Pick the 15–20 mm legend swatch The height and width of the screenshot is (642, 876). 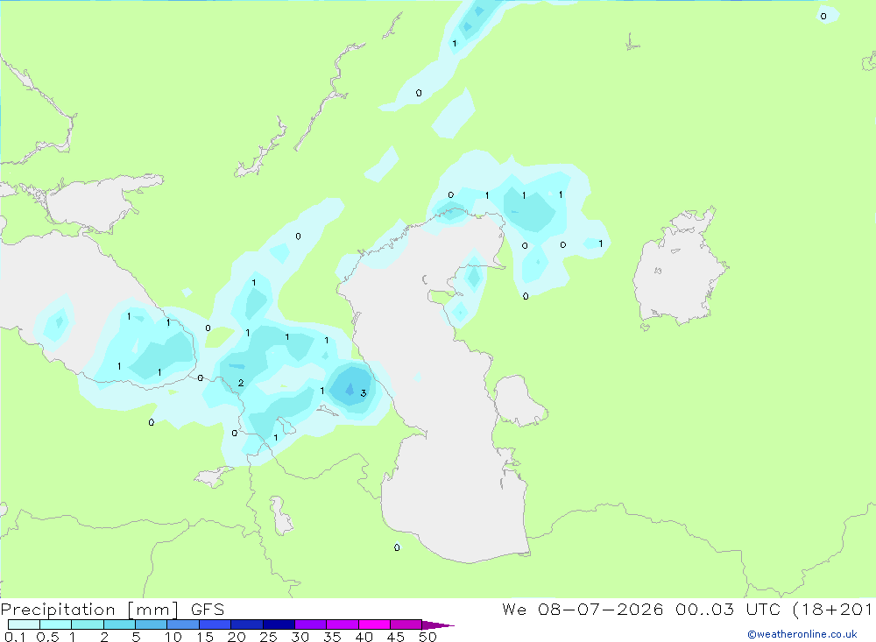click(x=215, y=624)
